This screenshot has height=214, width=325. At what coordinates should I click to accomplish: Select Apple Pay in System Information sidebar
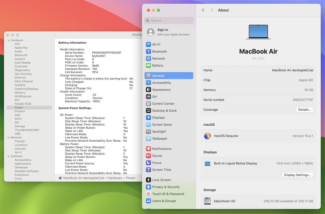tap(21, 48)
